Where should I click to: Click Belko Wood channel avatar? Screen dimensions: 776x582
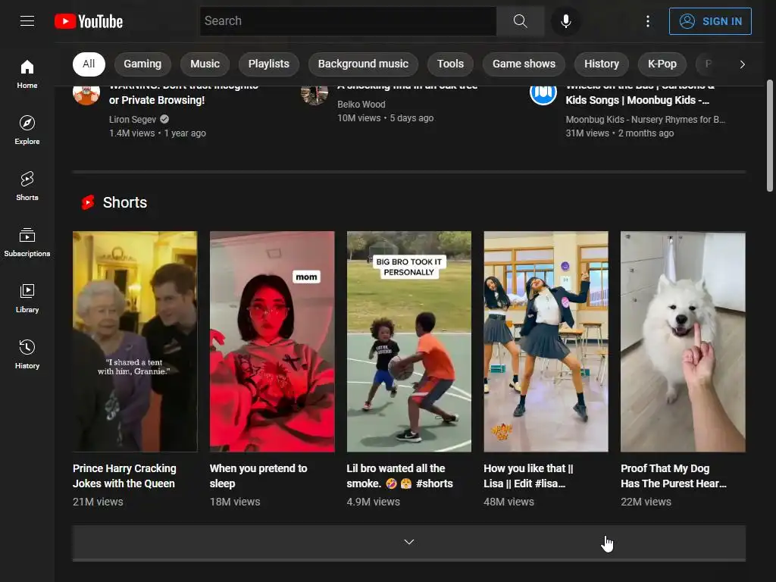(x=314, y=94)
